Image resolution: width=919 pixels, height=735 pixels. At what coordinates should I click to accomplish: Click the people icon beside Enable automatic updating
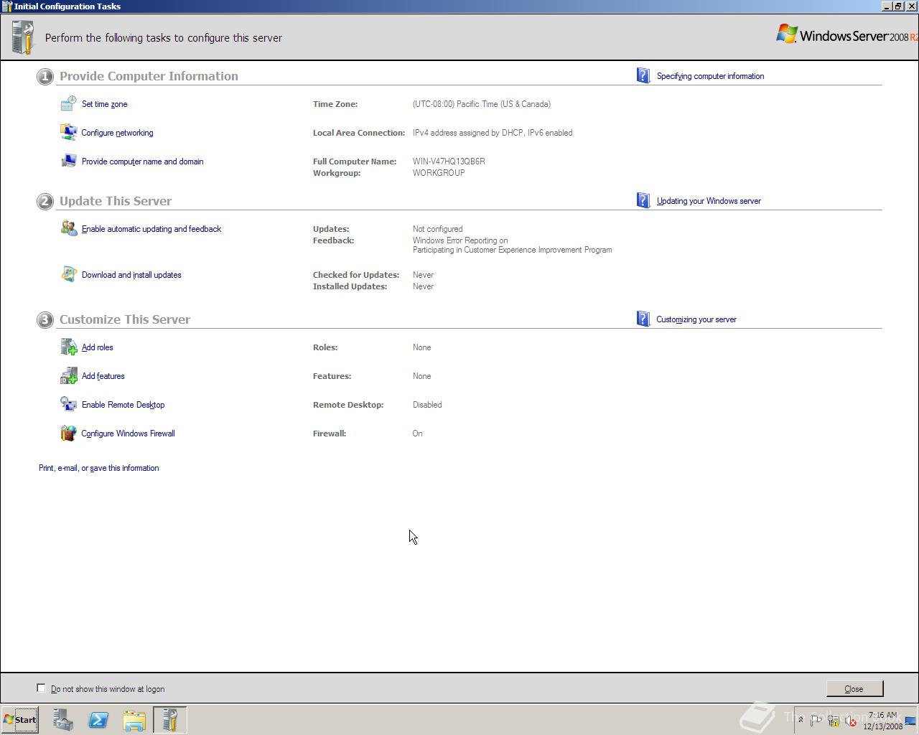68,229
